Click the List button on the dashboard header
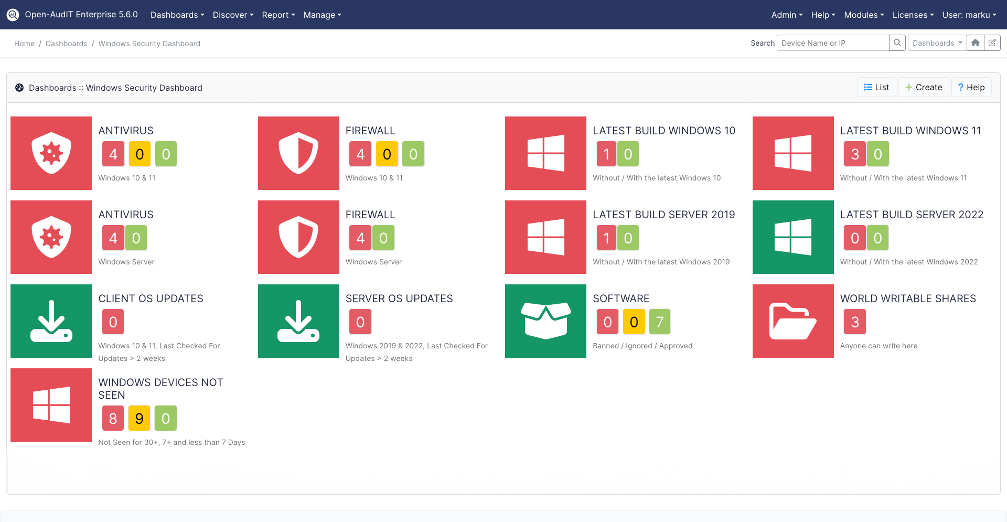This screenshot has width=1007, height=522. [x=876, y=87]
